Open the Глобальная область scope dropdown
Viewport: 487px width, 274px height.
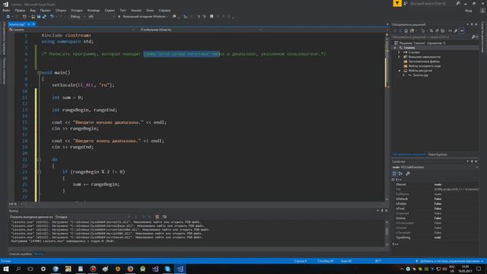200,30
